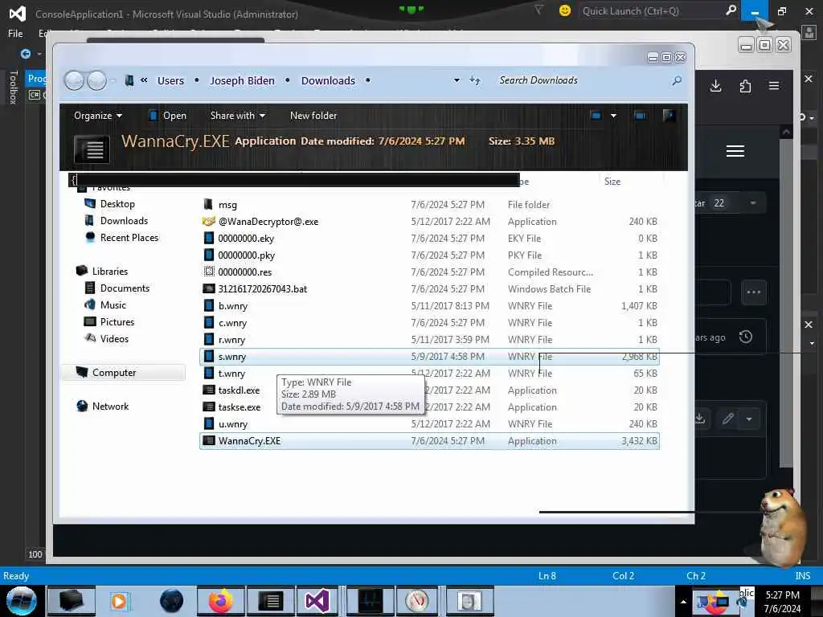Click the Search Downloads input field
Viewport: 823px width, 617px height.
pos(582,80)
